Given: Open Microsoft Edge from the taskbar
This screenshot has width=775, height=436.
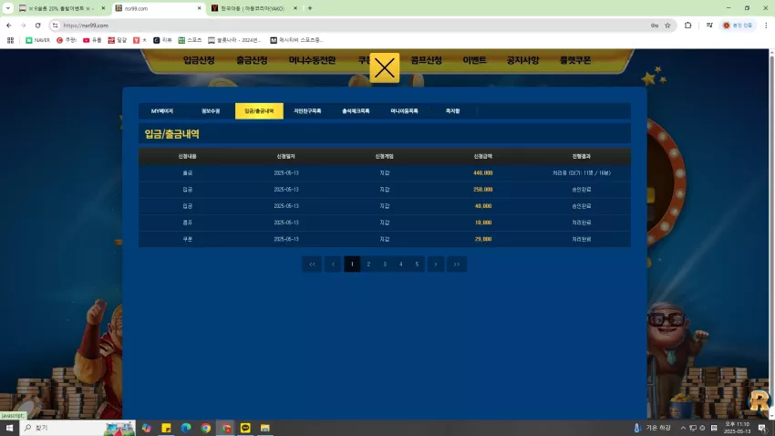Looking at the screenshot, I should point(186,428).
